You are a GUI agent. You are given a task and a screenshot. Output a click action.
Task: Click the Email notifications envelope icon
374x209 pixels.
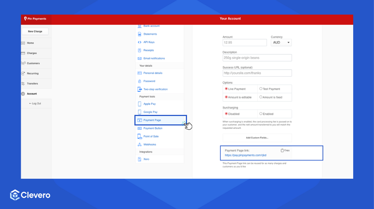point(140,58)
